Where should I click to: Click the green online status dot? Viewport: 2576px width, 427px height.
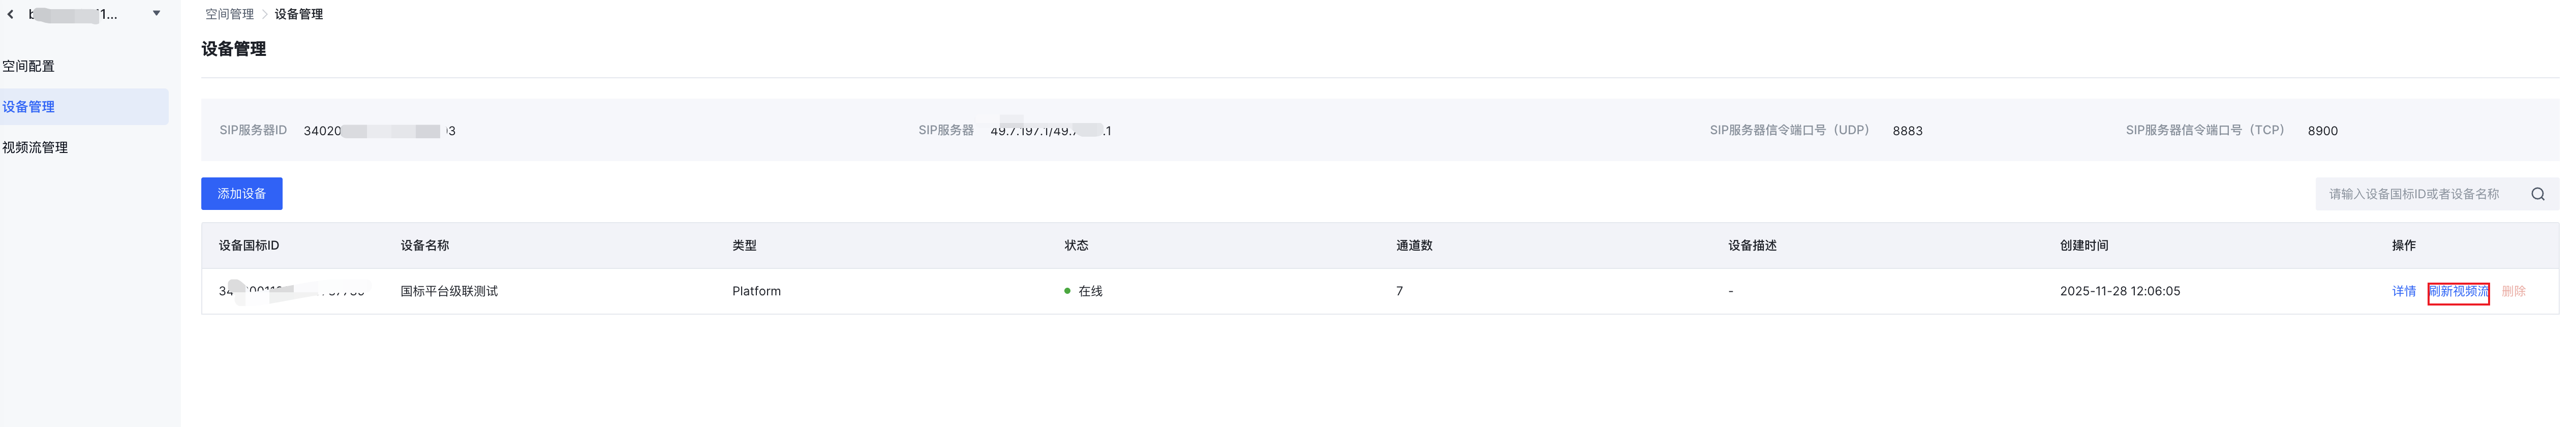[x=1067, y=291]
